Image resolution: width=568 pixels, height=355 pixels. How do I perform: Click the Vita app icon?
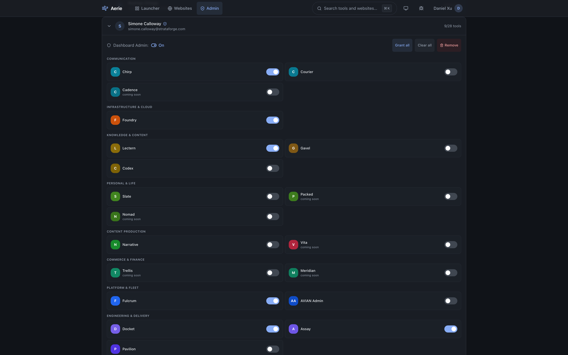(293, 245)
